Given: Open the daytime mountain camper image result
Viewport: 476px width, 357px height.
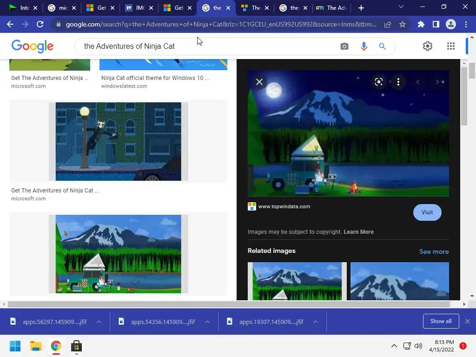Looking at the screenshot, I should pos(119,254).
